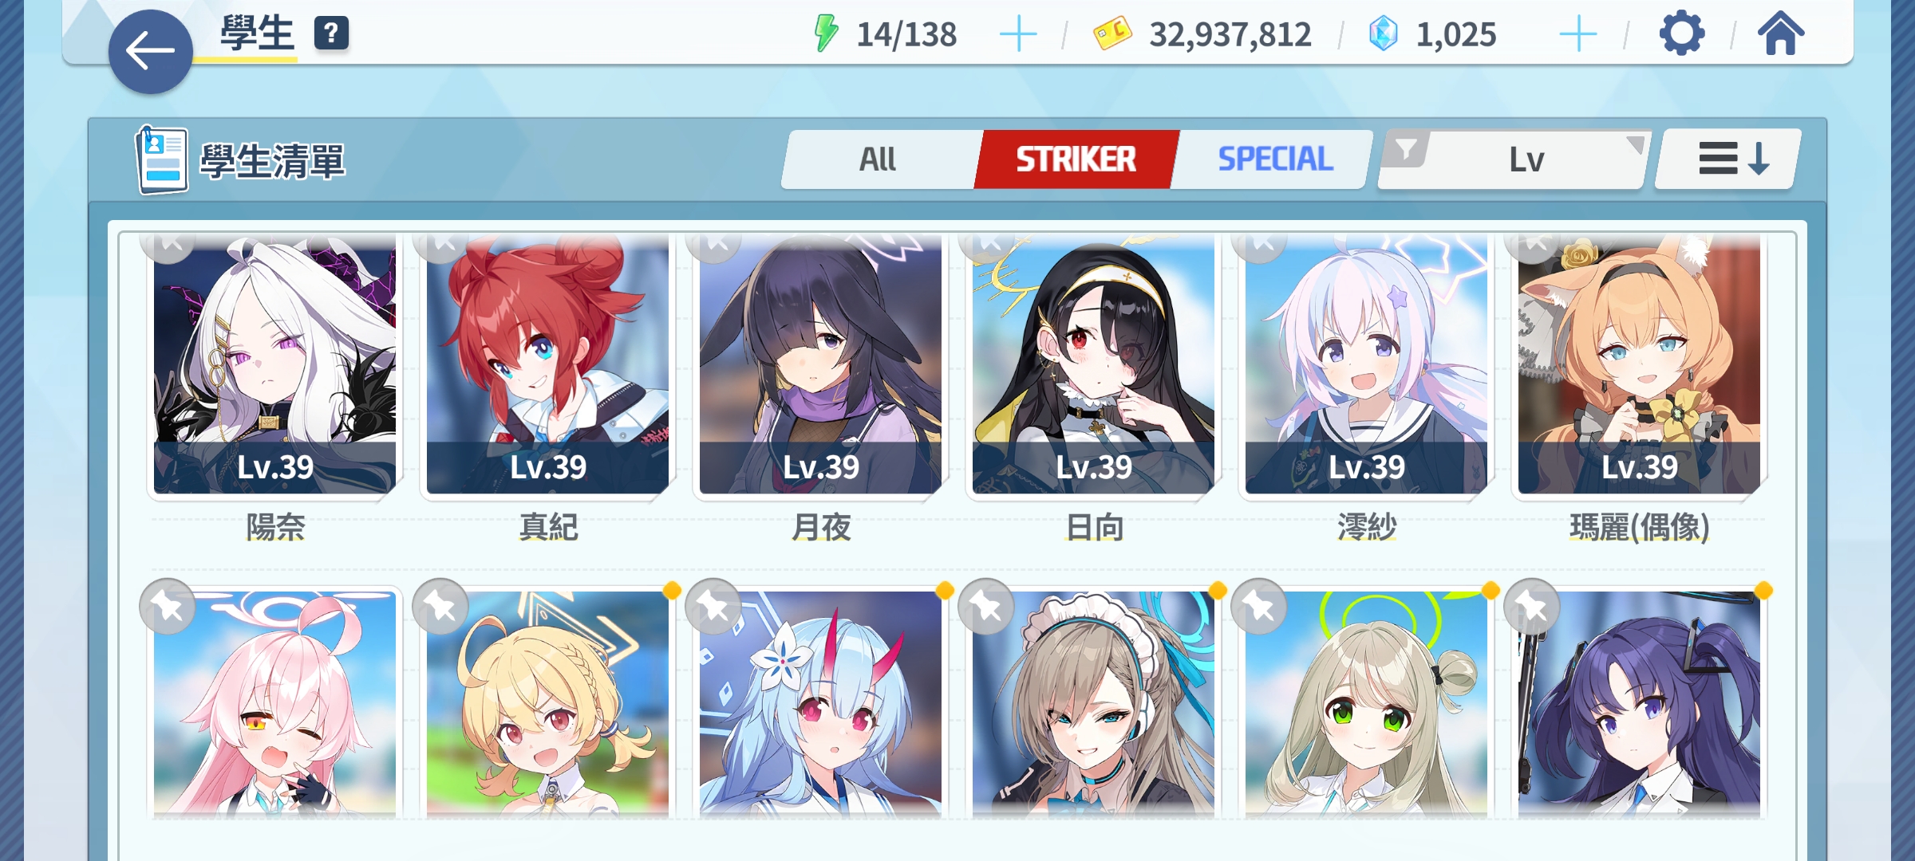Toggle the pin on the blue-haired horned student card

click(x=713, y=607)
